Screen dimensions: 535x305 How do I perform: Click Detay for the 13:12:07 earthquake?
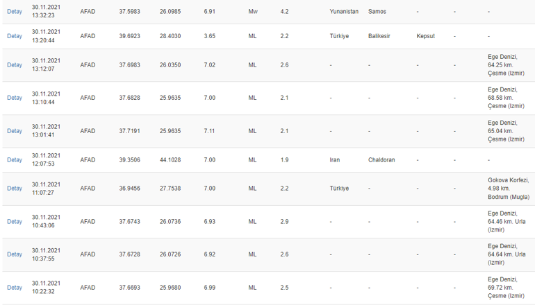15,64
